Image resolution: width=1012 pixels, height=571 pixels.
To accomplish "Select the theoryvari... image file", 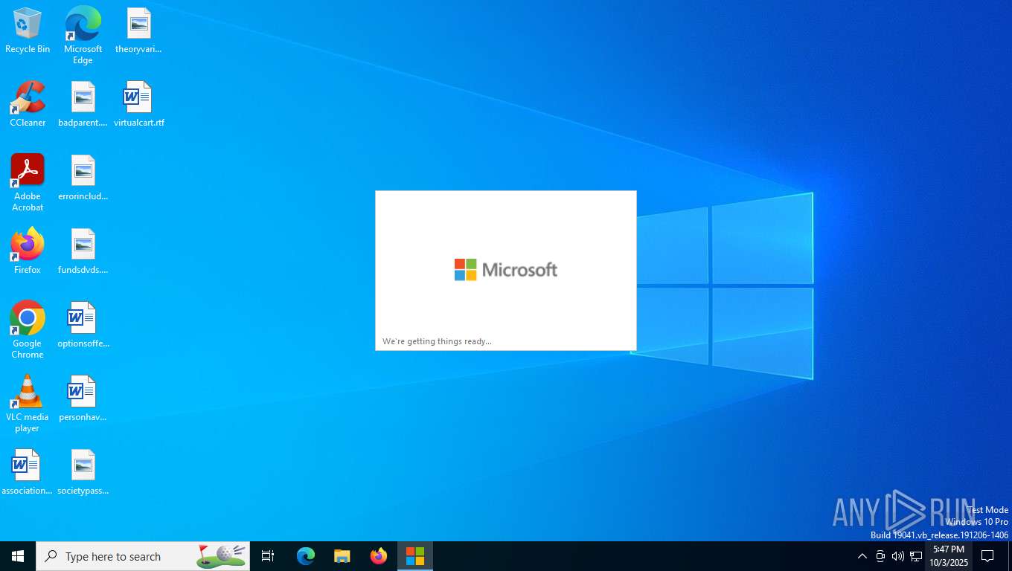I will click(x=138, y=31).
